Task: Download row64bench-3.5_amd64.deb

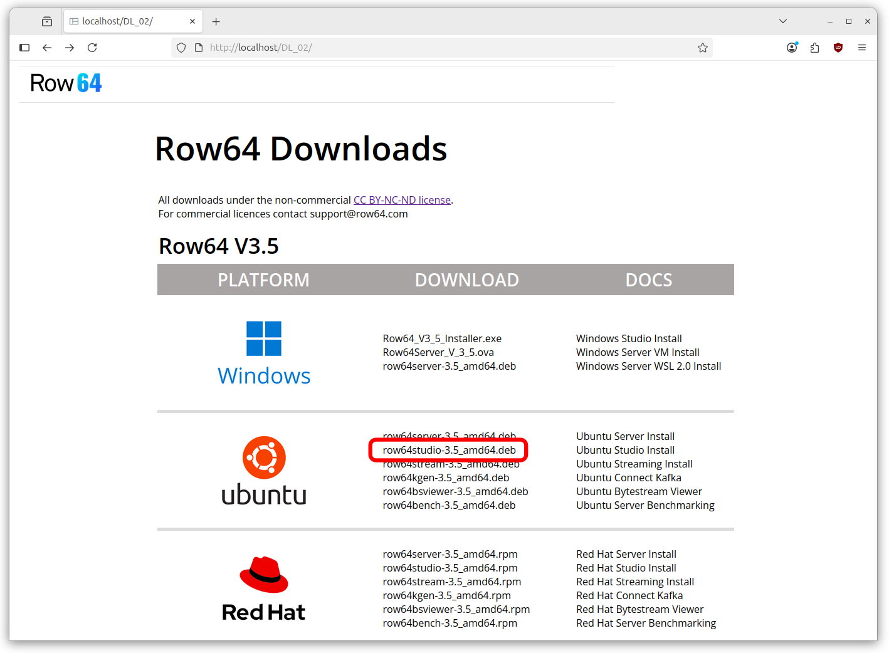Action: 449,505
